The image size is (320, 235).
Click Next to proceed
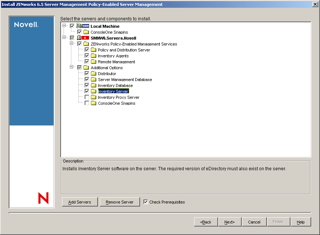[x=229, y=222]
